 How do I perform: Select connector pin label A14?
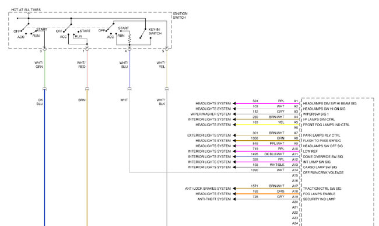pyautogui.click(x=295, y=170)
